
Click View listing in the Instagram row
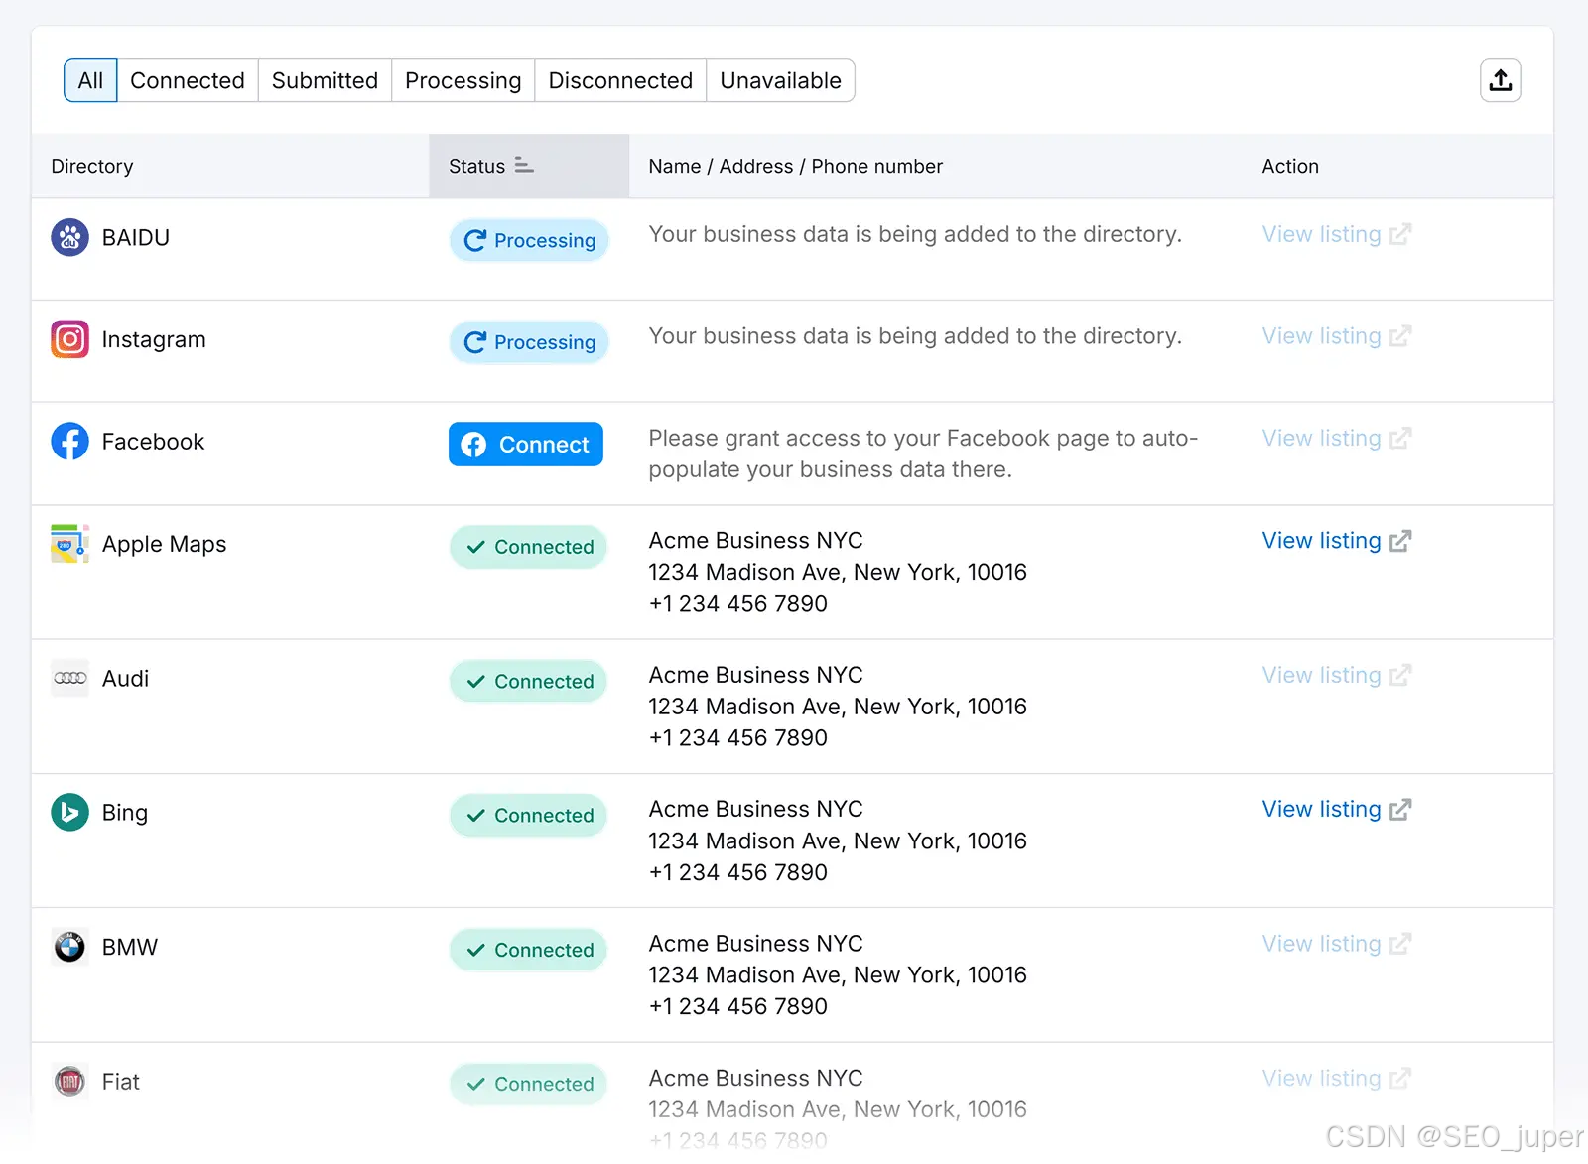pyautogui.click(x=1336, y=337)
